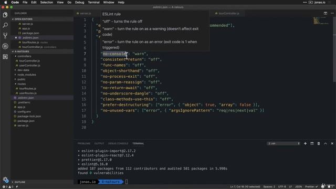Click "prefer-destructuring" on line 16

tap(125, 105)
